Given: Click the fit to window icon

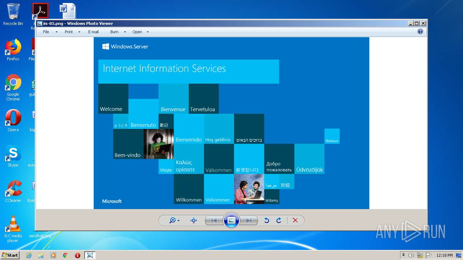Looking at the screenshot, I should [194, 220].
